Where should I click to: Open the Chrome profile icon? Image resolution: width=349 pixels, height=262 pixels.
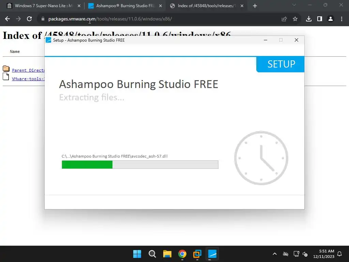click(x=331, y=19)
